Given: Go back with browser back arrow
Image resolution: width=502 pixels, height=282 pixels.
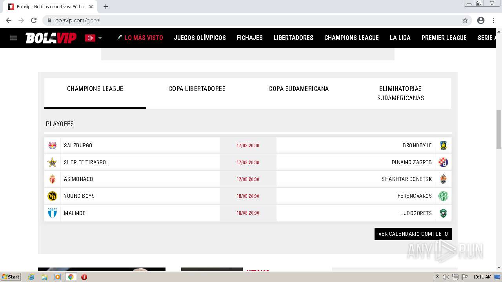Looking at the screenshot, I should pos(9,20).
